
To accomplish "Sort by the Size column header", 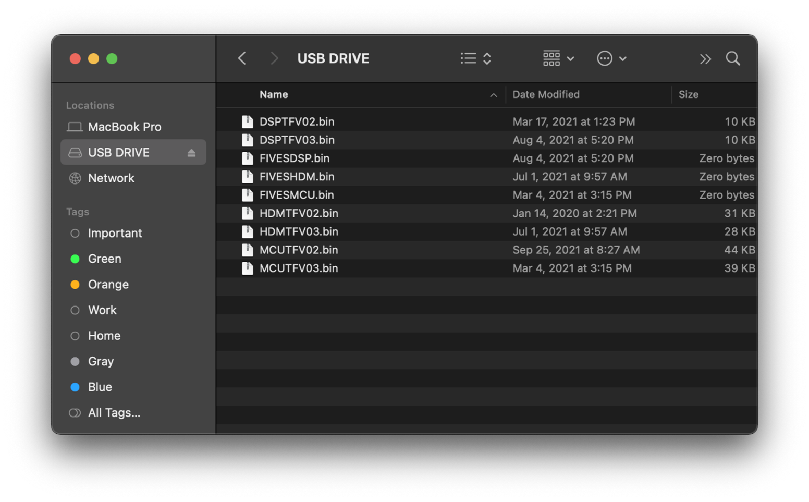I will [x=688, y=94].
